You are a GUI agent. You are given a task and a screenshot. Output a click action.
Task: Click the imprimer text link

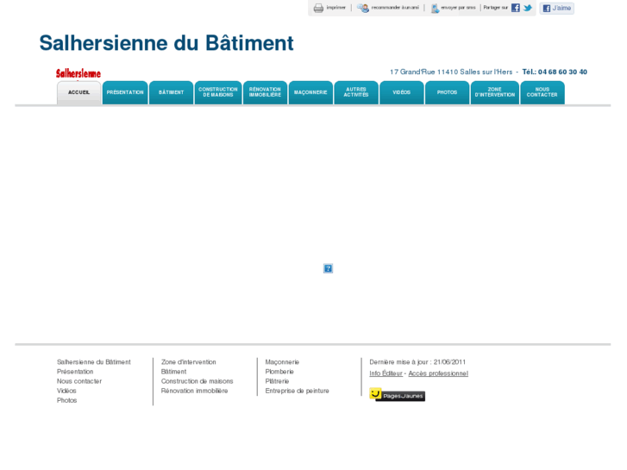click(335, 8)
